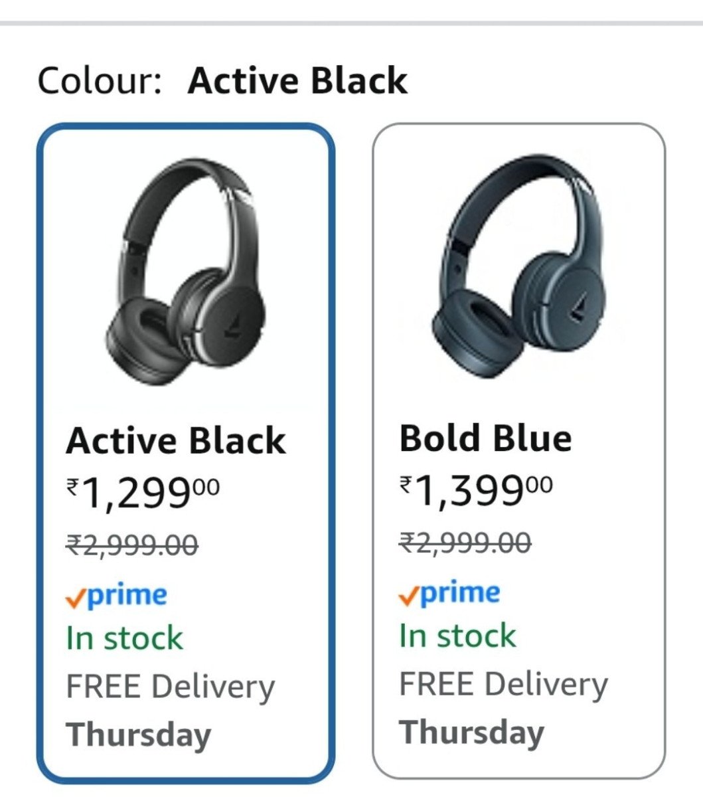Tap the rupee symbol on Bold Blue price

pyautogui.click(x=405, y=485)
